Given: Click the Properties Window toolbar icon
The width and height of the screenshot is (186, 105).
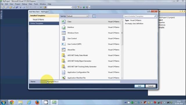Looking at the screenshot, I should click(78, 7).
